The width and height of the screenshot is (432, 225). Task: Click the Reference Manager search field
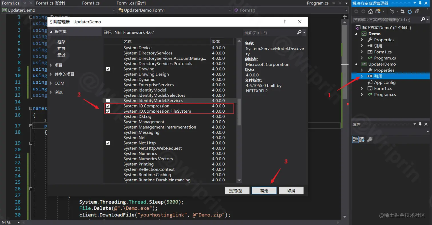click(x=270, y=33)
